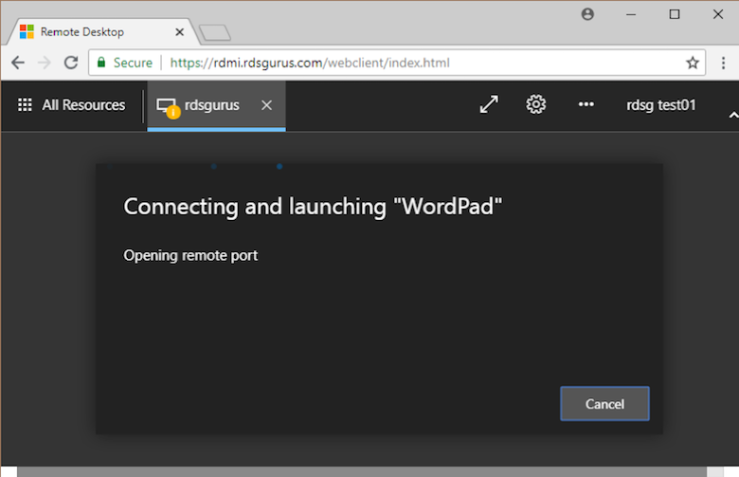Viewport: 739px width, 477px height.
Task: Collapse the top bar with the chevron arrow
Action: [732, 114]
